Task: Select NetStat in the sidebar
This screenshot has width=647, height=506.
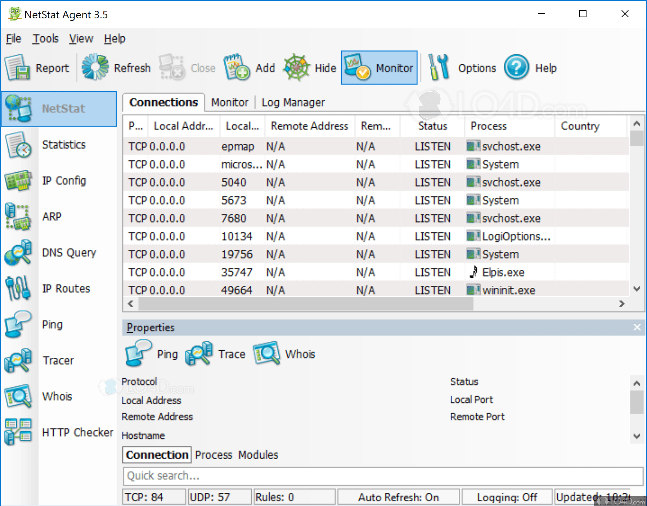Action: 59,109
